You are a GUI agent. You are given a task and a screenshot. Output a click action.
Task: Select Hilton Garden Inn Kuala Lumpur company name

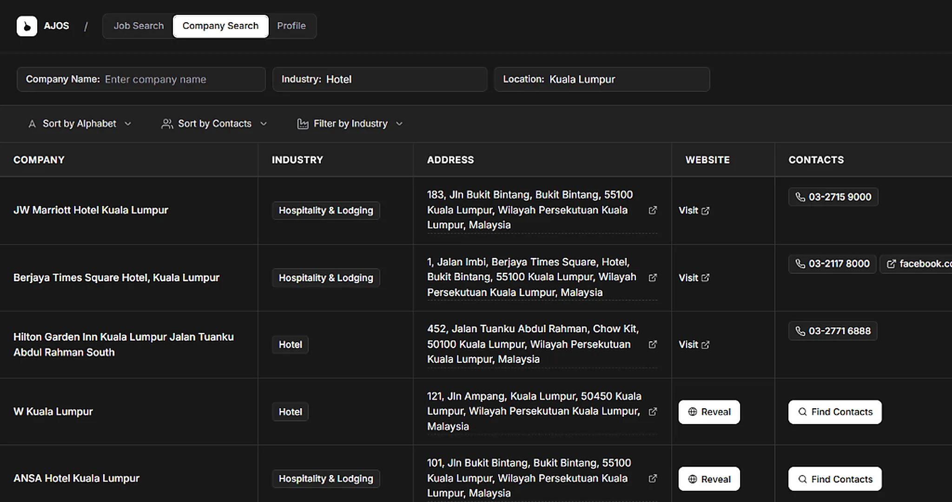coord(124,345)
